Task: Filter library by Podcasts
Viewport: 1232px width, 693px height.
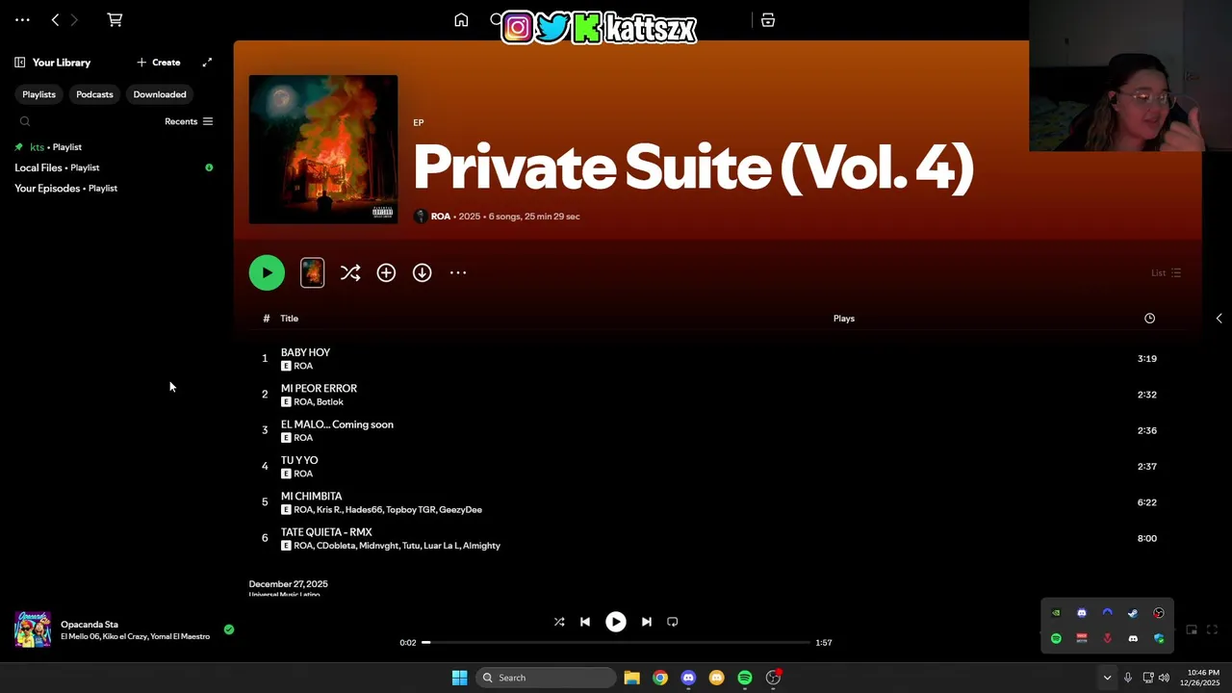Action: pos(94,94)
